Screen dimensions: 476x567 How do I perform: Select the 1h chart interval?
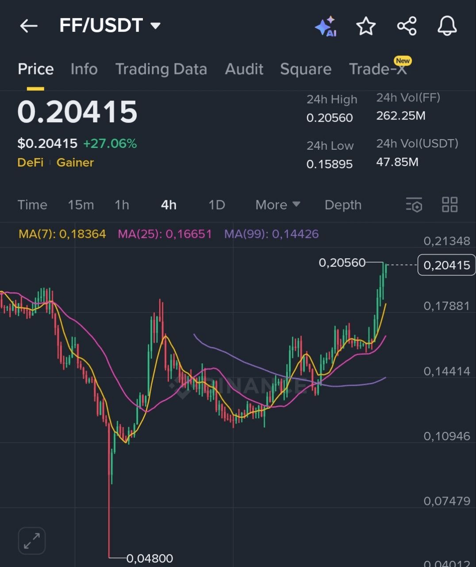(122, 205)
